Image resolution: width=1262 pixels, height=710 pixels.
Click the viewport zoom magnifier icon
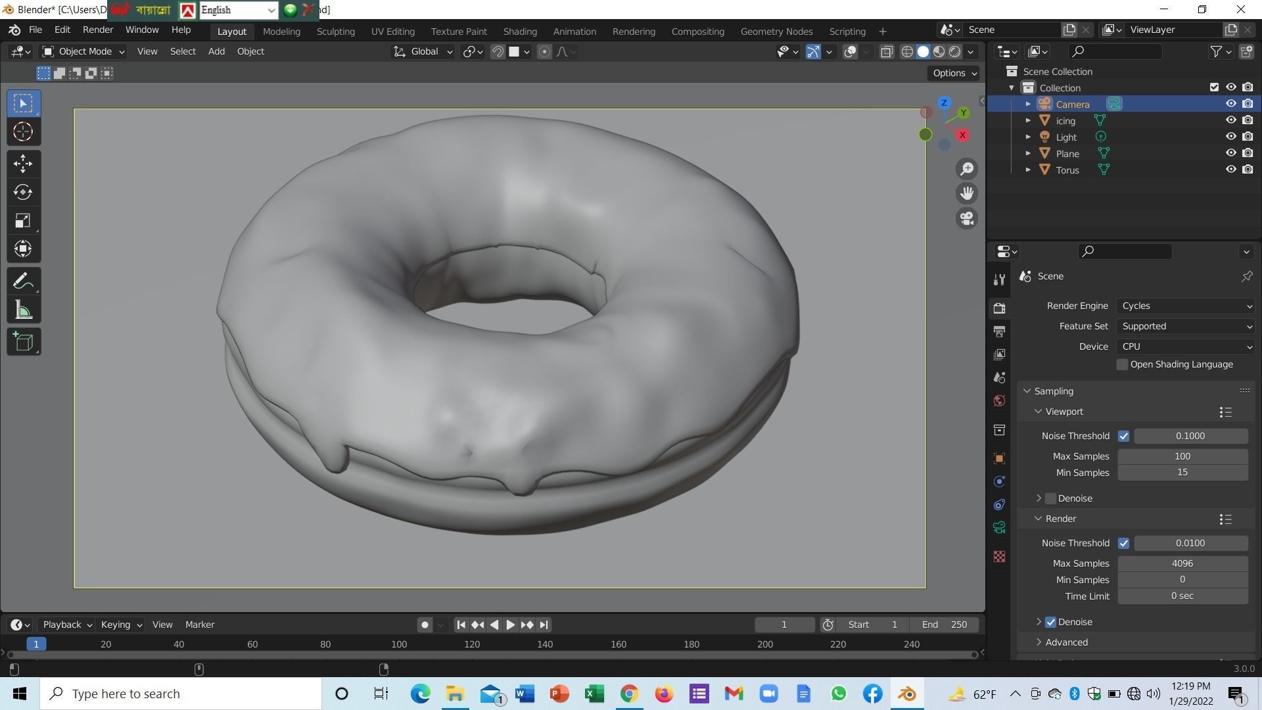coord(967,169)
